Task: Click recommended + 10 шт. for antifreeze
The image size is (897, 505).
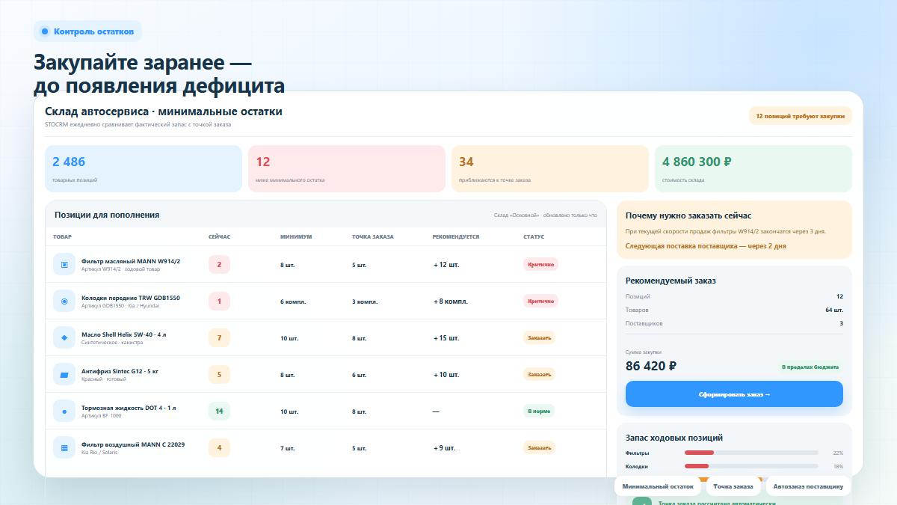Action: [446, 375]
